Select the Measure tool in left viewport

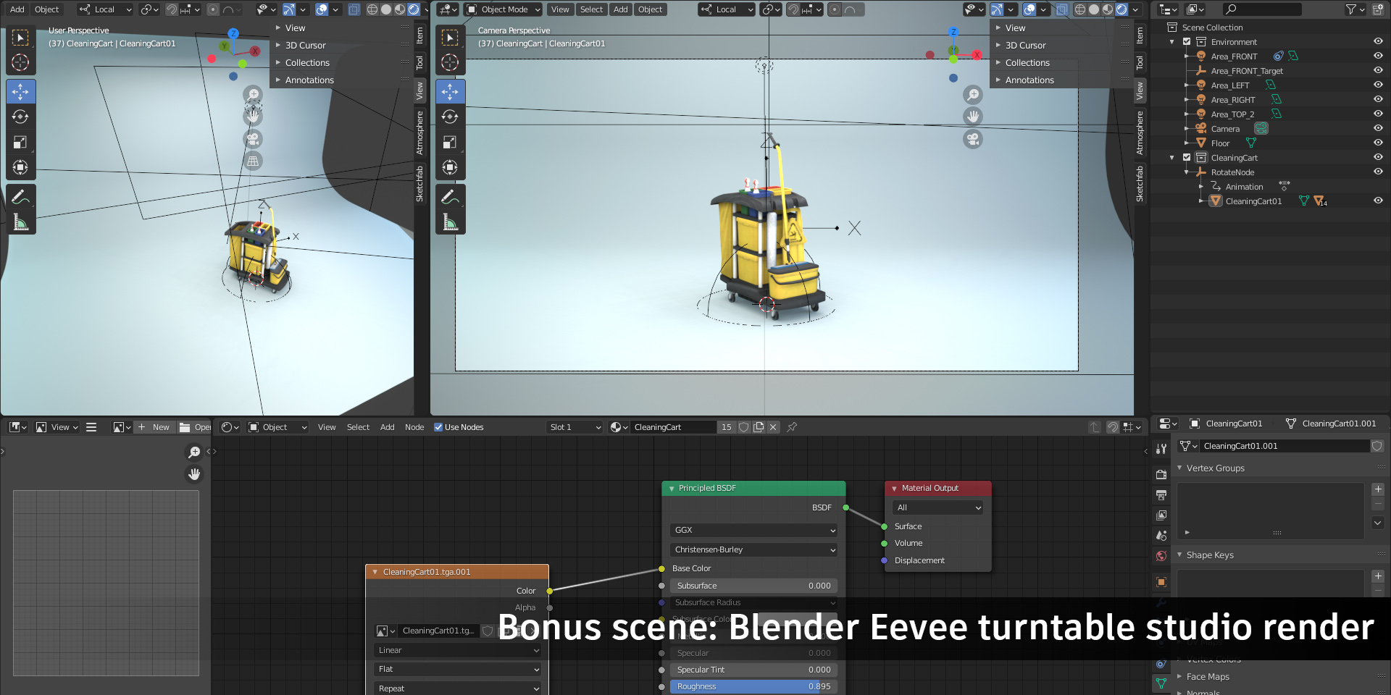[x=21, y=222]
